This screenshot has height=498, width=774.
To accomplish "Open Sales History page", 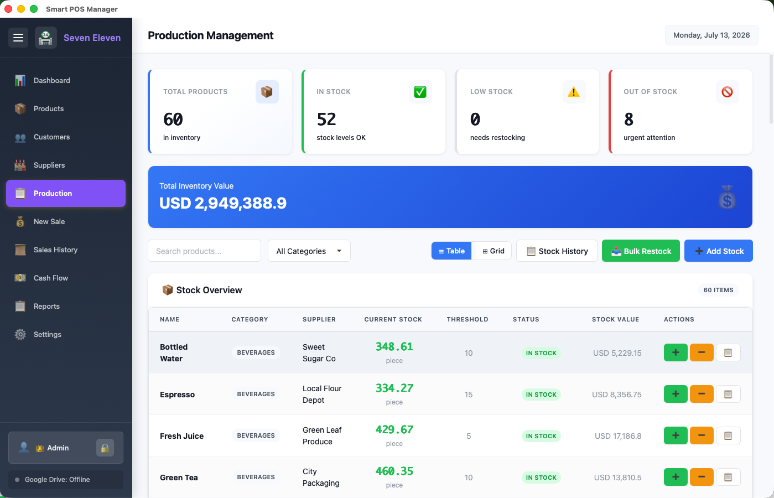I will pos(66,250).
